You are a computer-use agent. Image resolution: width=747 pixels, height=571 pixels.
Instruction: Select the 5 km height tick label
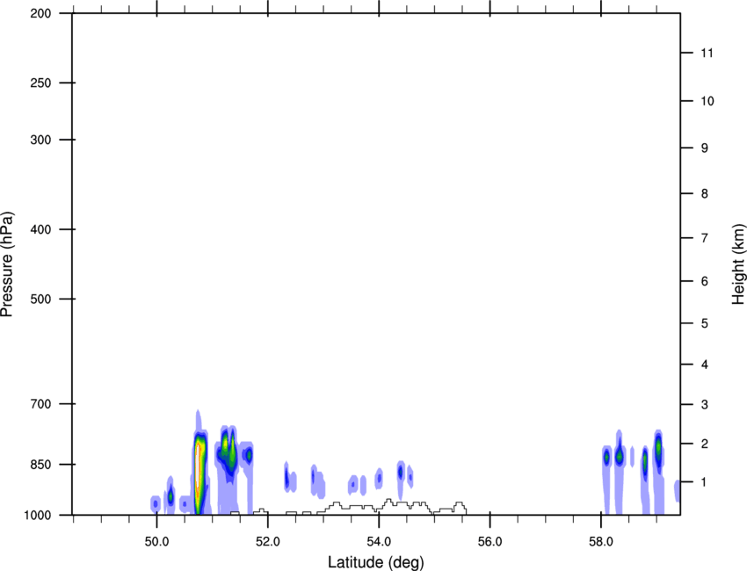coord(704,324)
